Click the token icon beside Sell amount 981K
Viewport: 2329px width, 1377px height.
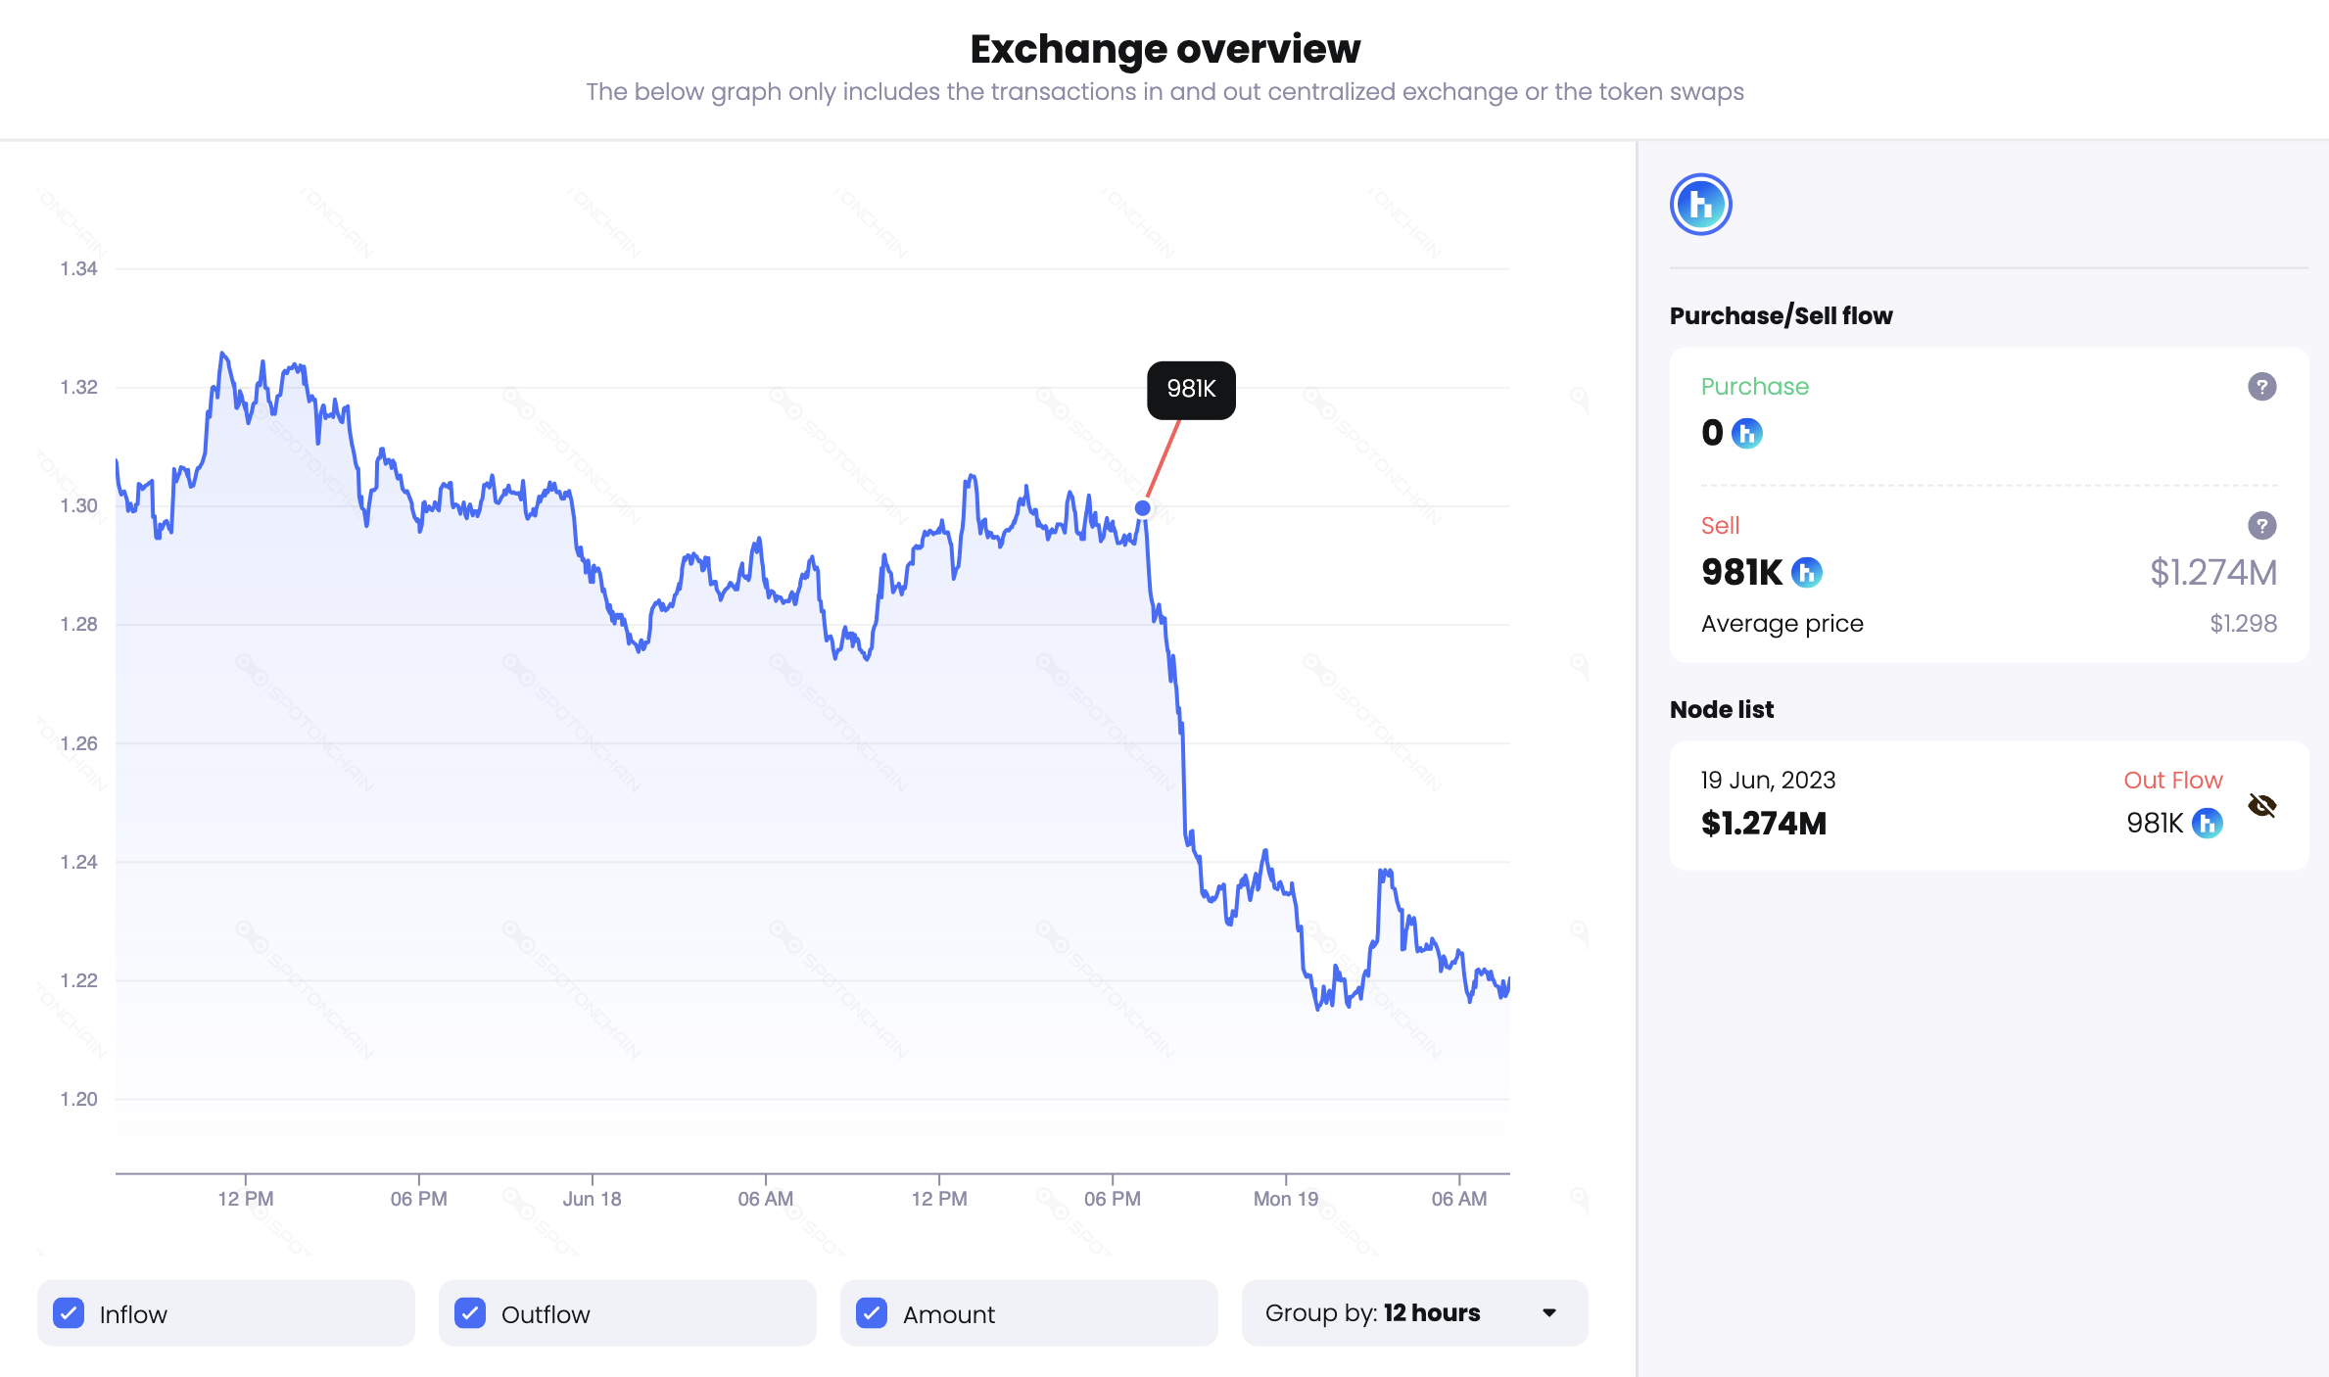tap(1805, 572)
